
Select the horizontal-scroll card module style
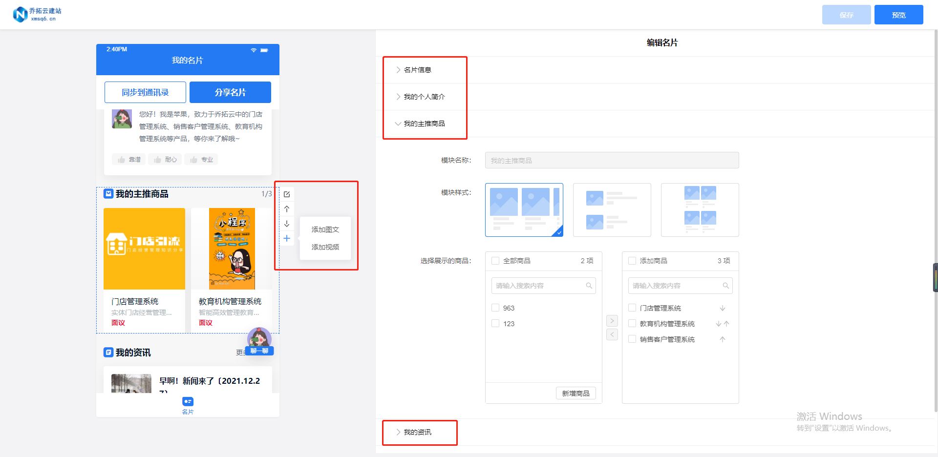[524, 210]
